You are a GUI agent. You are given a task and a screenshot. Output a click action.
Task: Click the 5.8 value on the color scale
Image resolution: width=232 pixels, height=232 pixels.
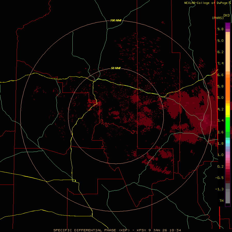point(220,86)
